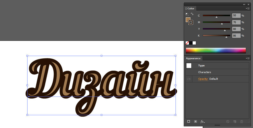Click Duplicate Selected Item icon

coord(235,122)
